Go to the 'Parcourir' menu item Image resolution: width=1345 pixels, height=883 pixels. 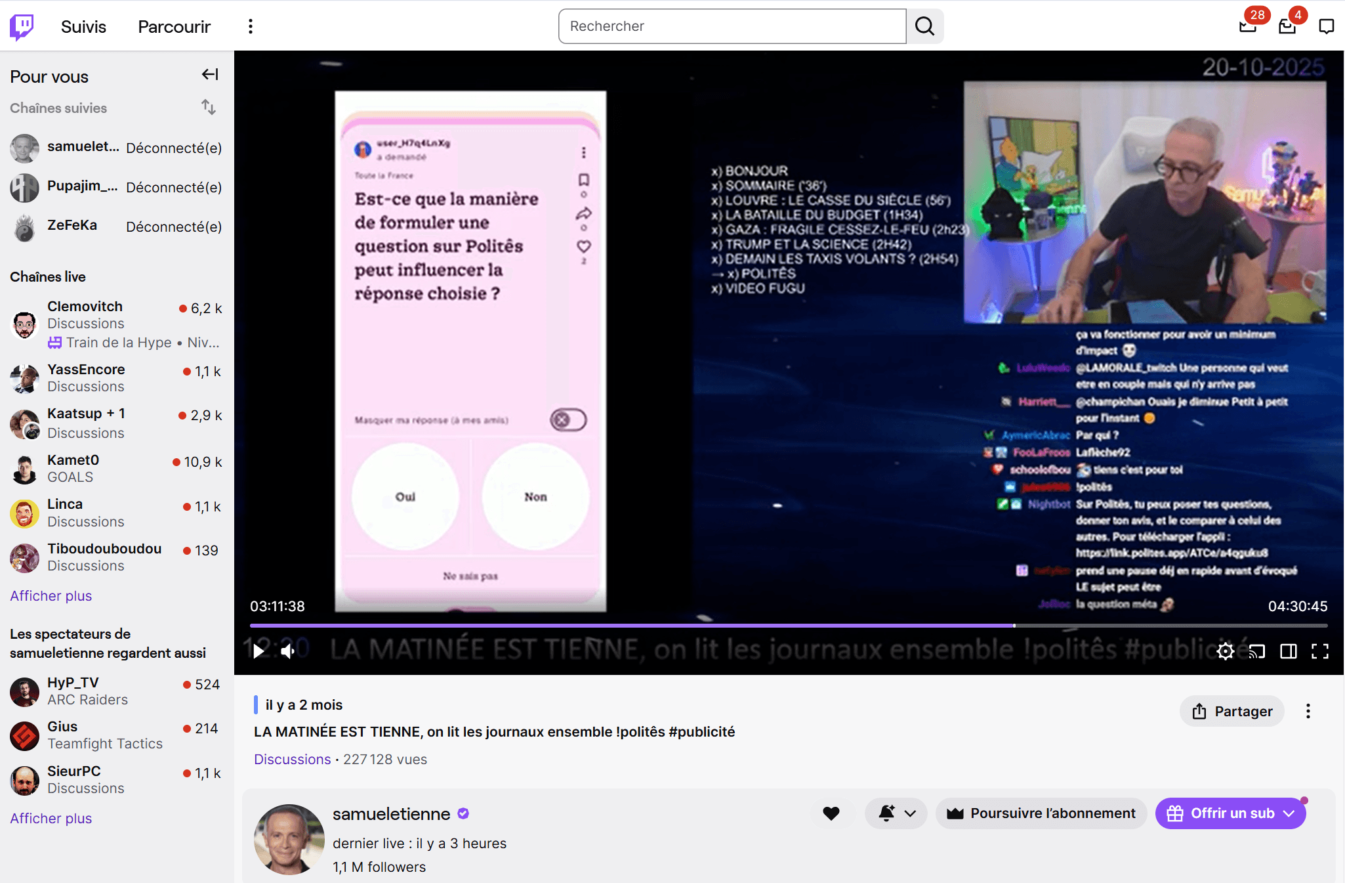pos(174,26)
